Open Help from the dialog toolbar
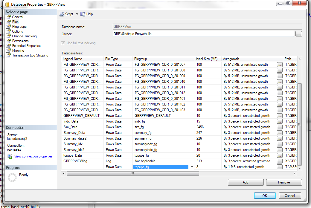The image size is (311, 208). pos(87,14)
